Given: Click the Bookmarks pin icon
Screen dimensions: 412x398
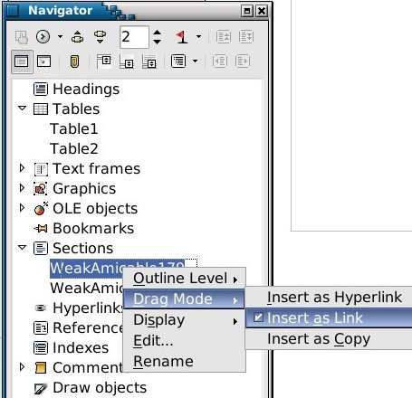Looking at the screenshot, I should pos(41,229).
